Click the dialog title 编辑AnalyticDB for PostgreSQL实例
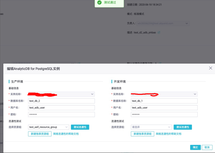The height and width of the screenshot is (153, 215). point(33,69)
